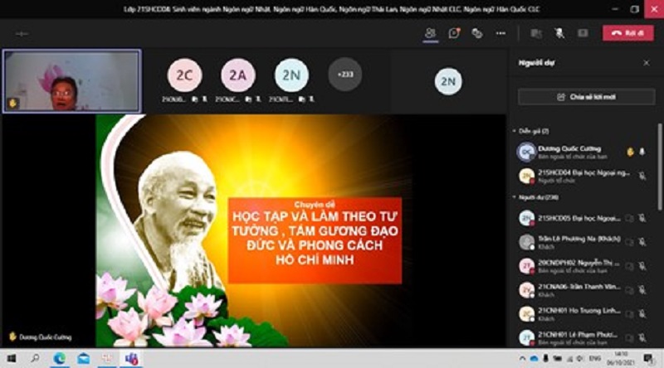Open the meeting chat icon
664x368 pixels.
(x=454, y=33)
